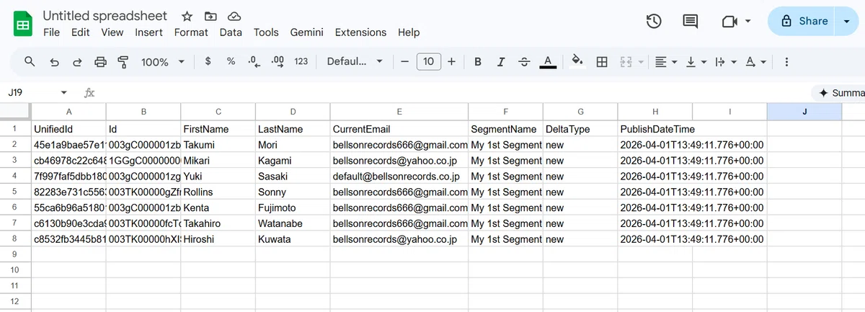Click the Share button

[802, 22]
